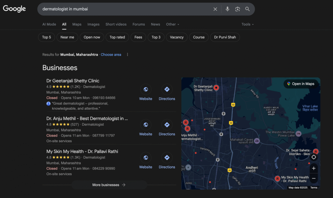Apply the Top 5 filter chip
Image resolution: width=333 pixels, height=198 pixels.
tap(47, 37)
